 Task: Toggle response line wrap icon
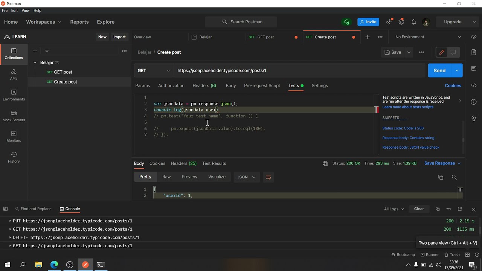tap(268, 177)
